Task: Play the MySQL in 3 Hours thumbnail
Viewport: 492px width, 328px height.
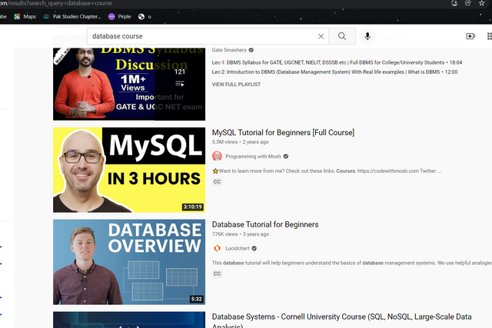Action: (129, 170)
